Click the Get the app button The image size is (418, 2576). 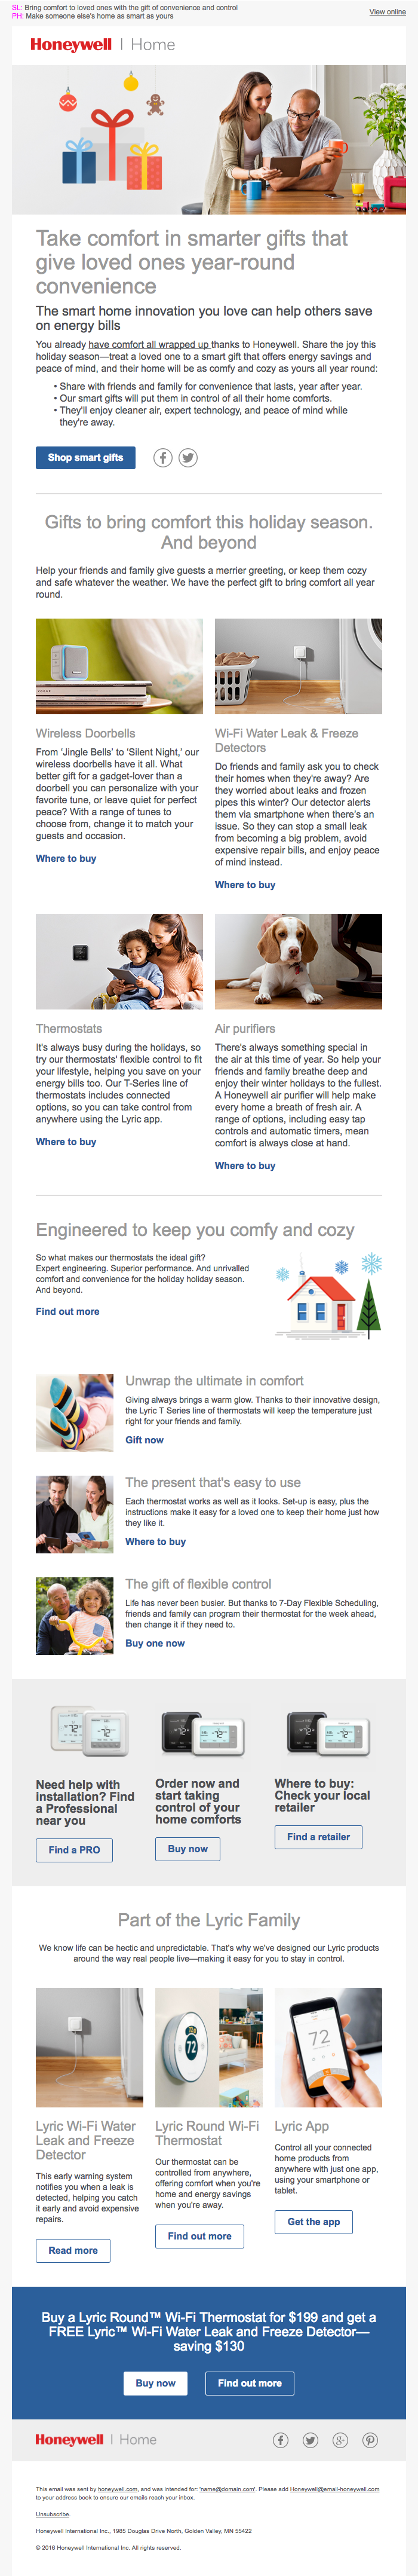point(313,2222)
